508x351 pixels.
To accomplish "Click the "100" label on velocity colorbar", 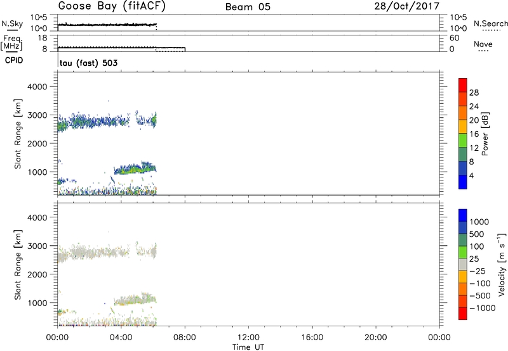I will click(x=477, y=246).
